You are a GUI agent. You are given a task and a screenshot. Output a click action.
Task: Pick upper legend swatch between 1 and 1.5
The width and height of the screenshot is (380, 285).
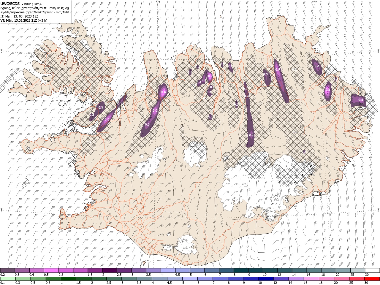coord(80,270)
